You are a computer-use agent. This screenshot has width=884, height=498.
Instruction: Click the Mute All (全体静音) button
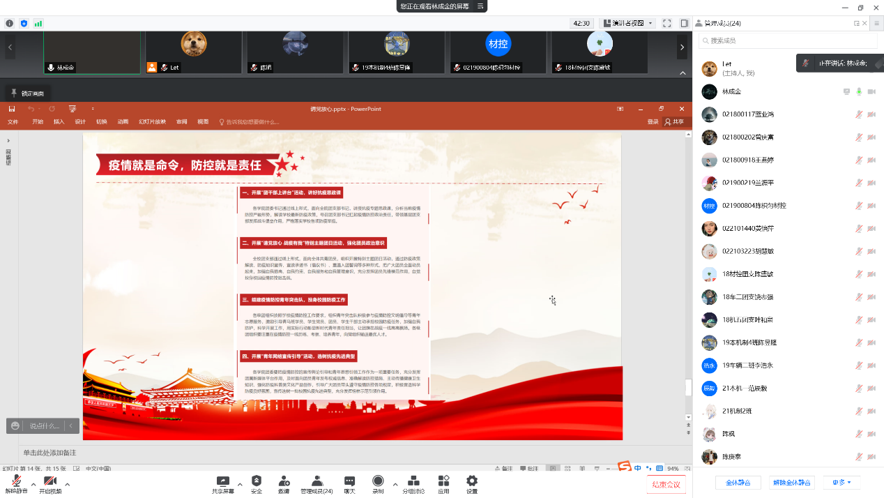coord(738,483)
